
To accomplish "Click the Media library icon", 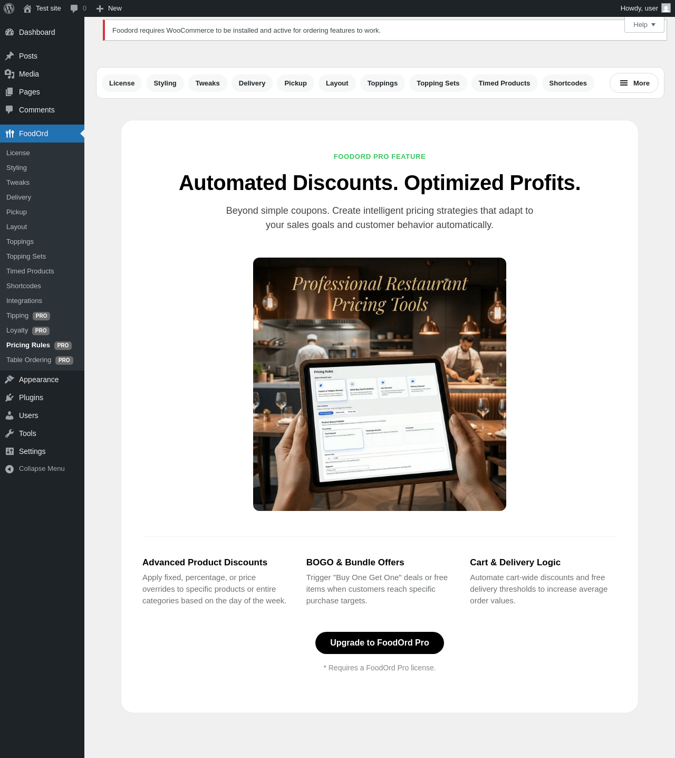I will click(x=9, y=74).
